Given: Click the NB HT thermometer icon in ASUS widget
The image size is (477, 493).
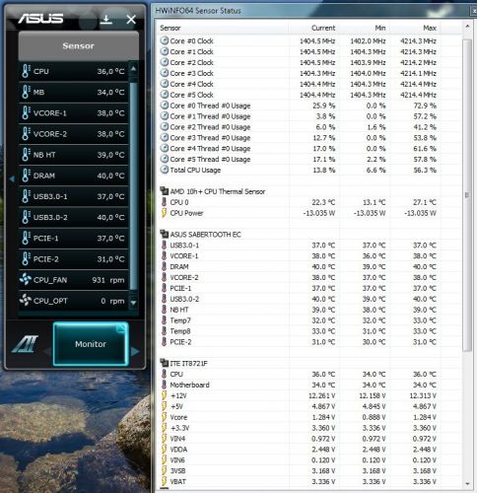Looking at the screenshot, I should click(26, 155).
